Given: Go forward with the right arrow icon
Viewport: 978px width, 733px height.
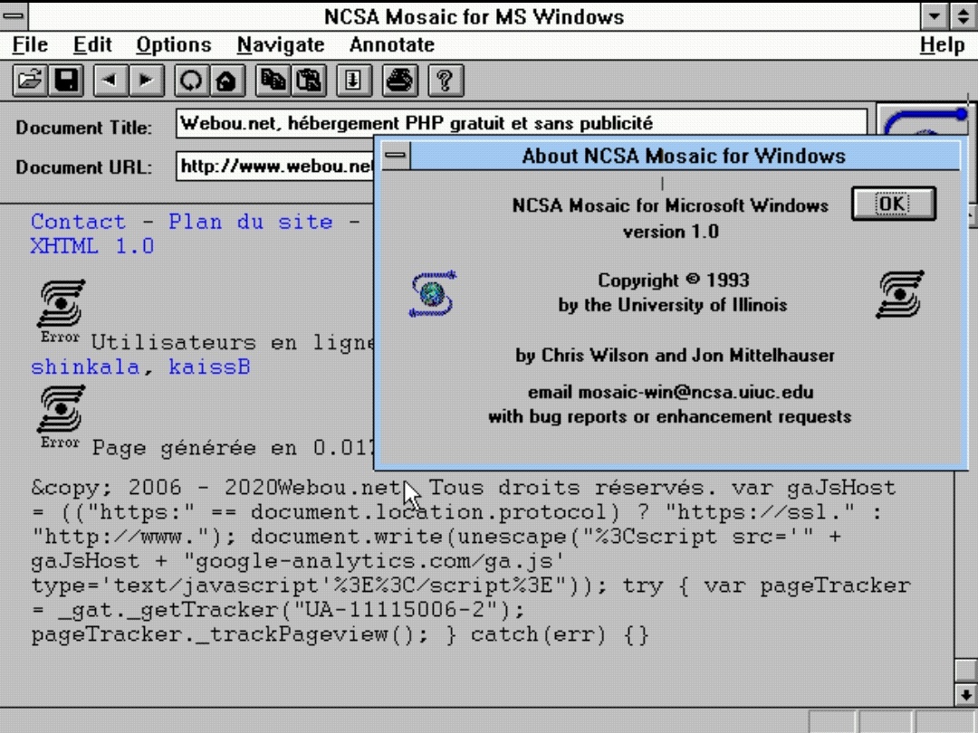Looking at the screenshot, I should [147, 81].
